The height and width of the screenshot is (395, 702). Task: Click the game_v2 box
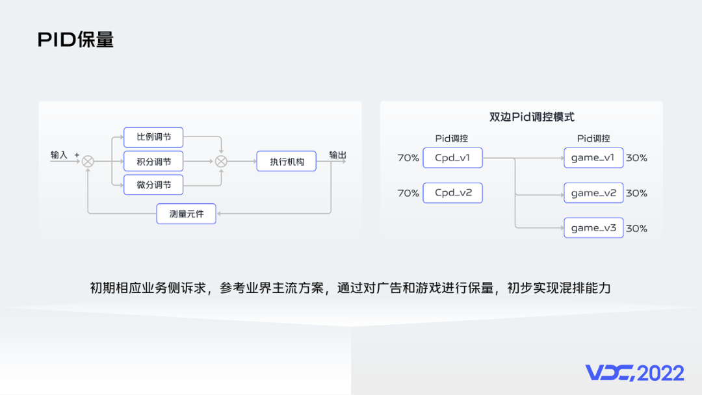(593, 193)
